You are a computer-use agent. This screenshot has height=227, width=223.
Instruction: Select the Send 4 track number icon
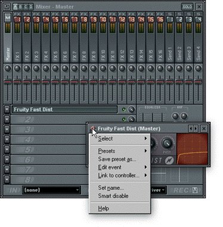(x=199, y=19)
